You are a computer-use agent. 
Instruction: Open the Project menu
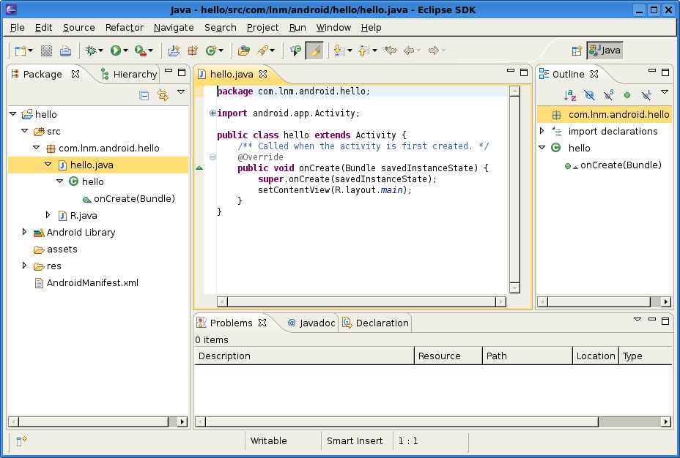tap(263, 28)
